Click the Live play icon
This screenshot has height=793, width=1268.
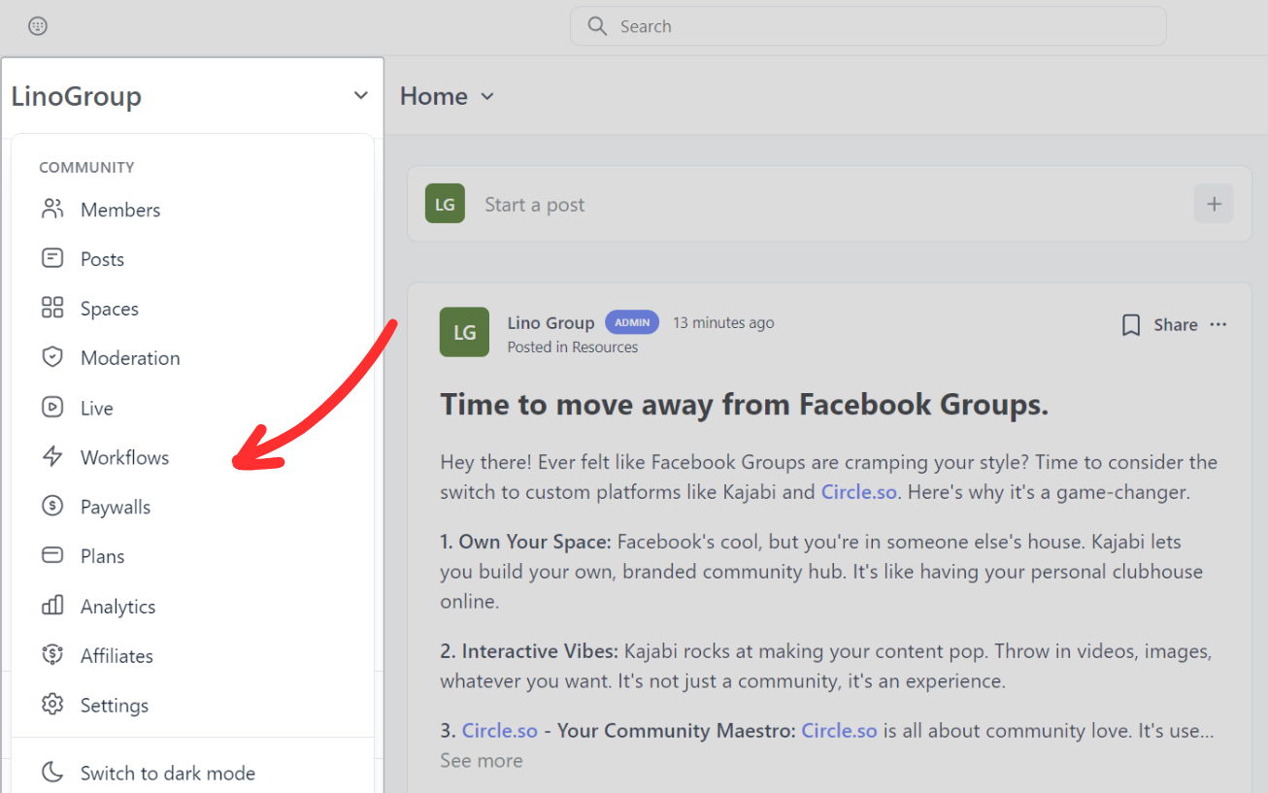[52, 408]
